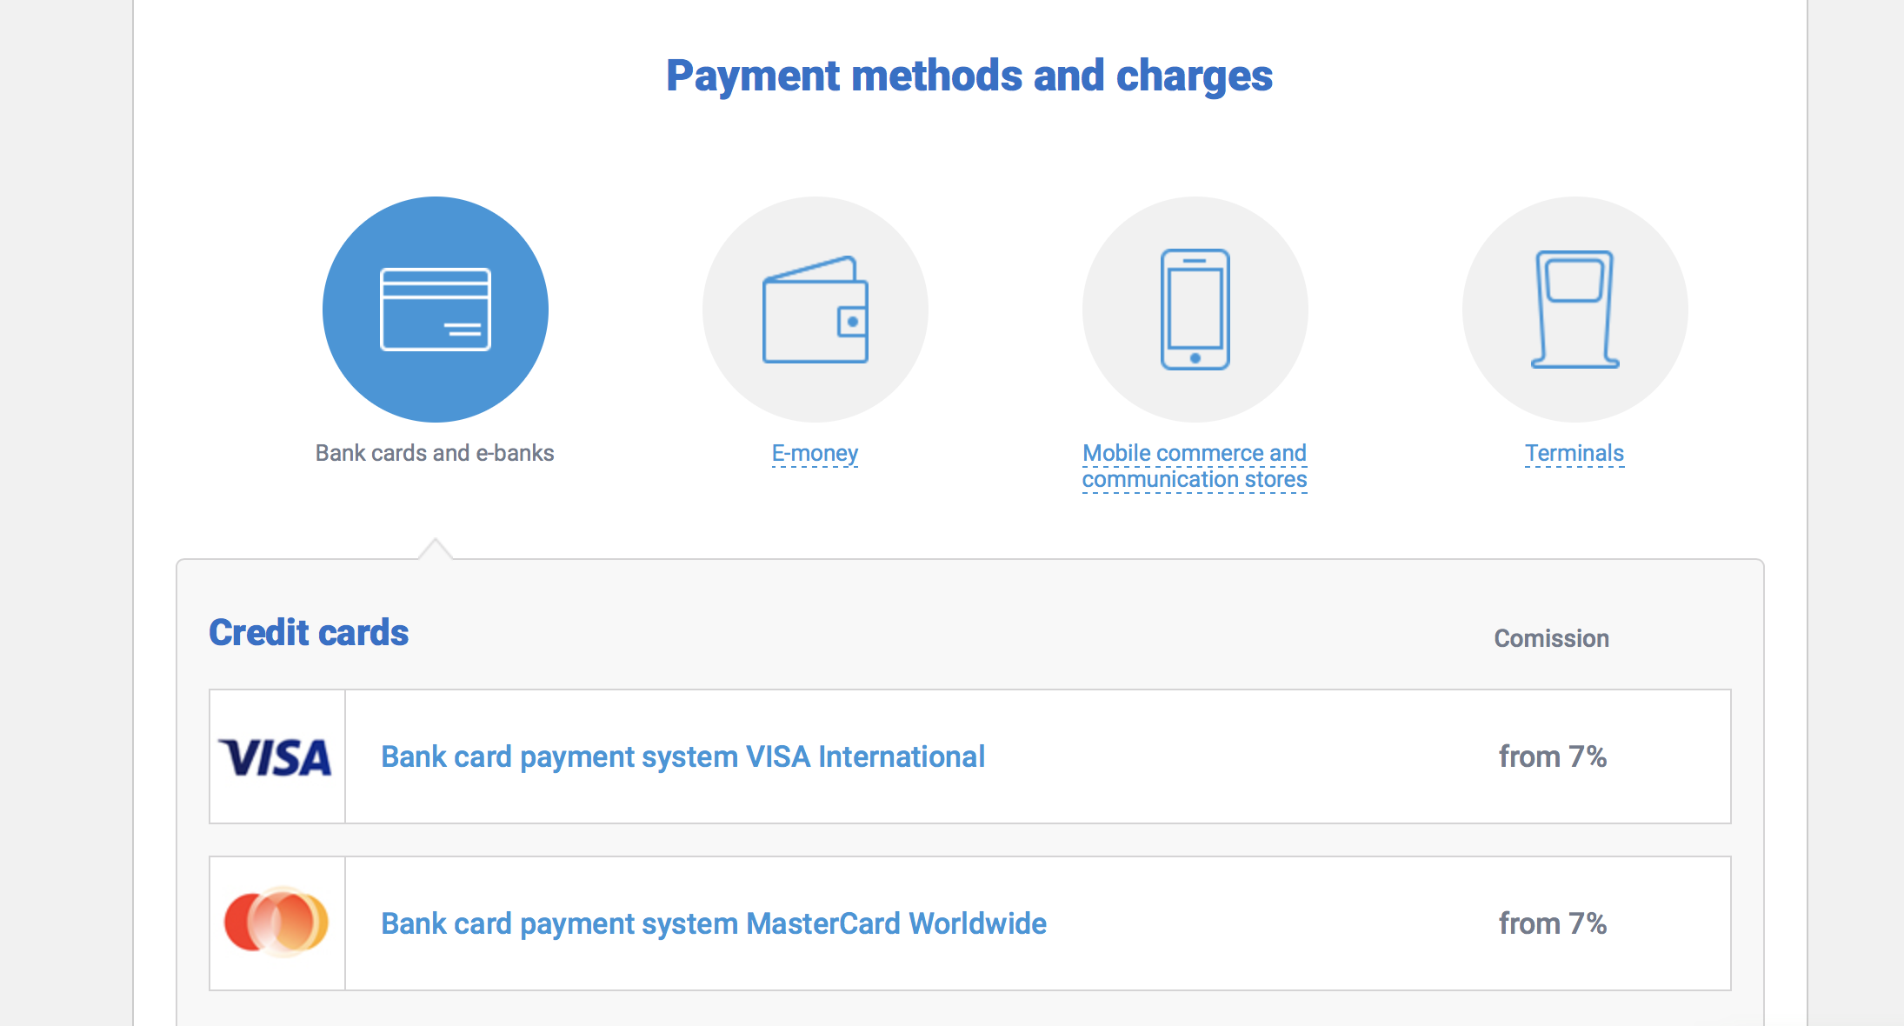
Task: Click the MasterCard row commission 'from 7%'
Action: click(1552, 923)
